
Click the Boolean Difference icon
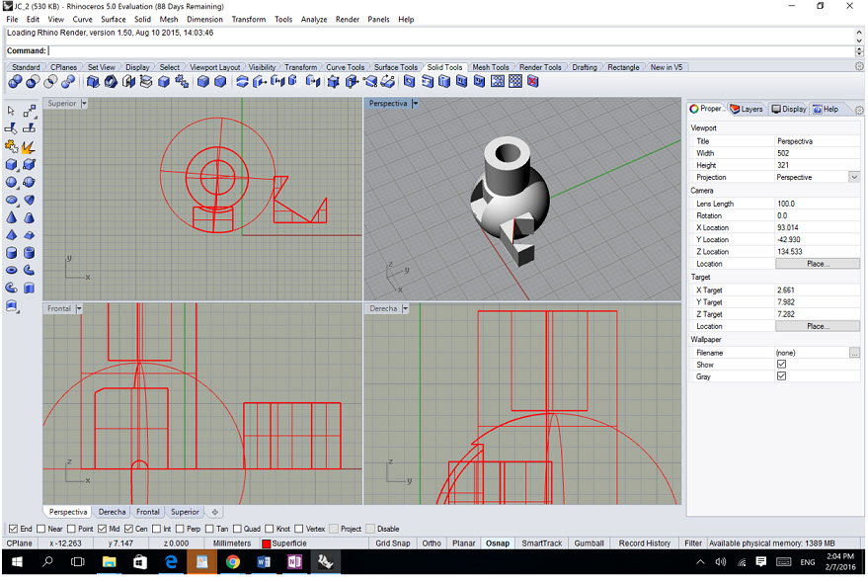33,83
